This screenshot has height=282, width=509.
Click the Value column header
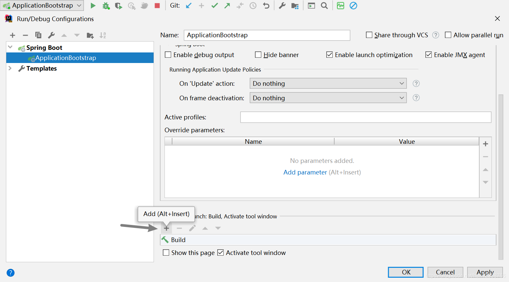pos(407,141)
